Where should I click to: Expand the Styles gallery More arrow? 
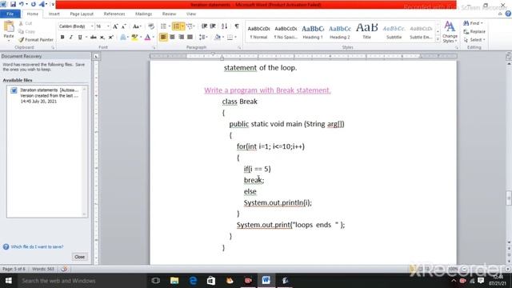click(x=438, y=39)
